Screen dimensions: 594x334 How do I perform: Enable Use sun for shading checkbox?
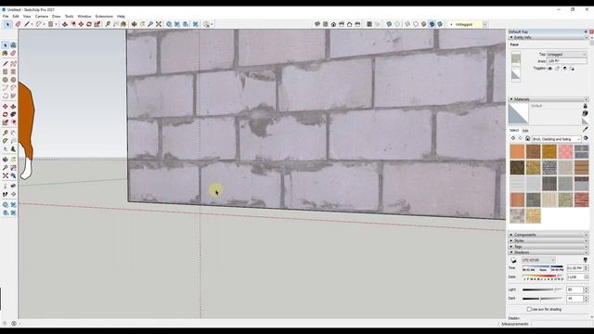point(529,309)
